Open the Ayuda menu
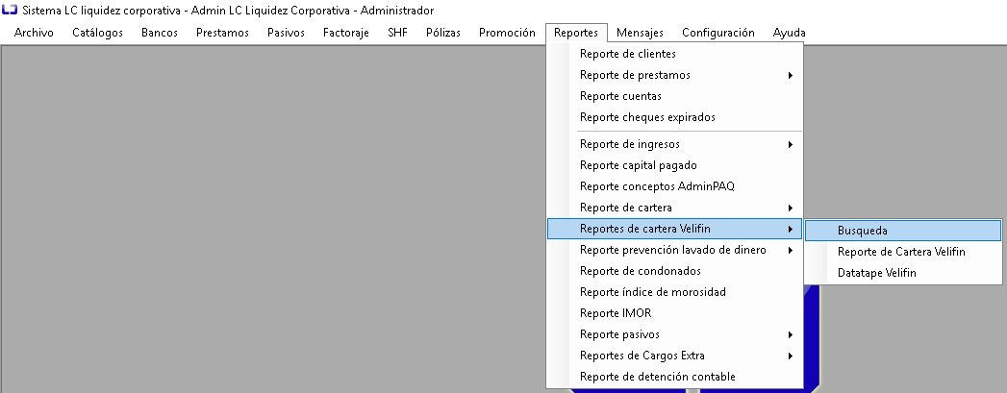This screenshot has height=393, width=1007. (x=790, y=33)
